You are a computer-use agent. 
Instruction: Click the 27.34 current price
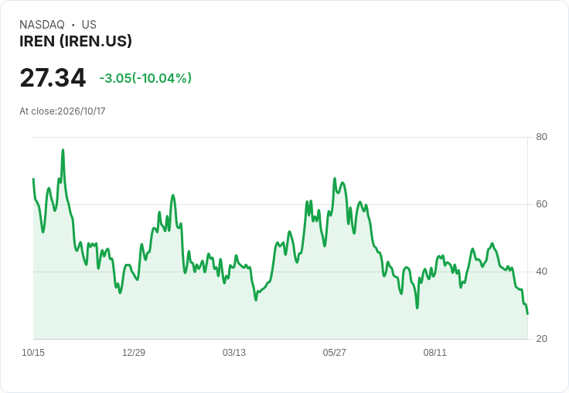coord(53,77)
